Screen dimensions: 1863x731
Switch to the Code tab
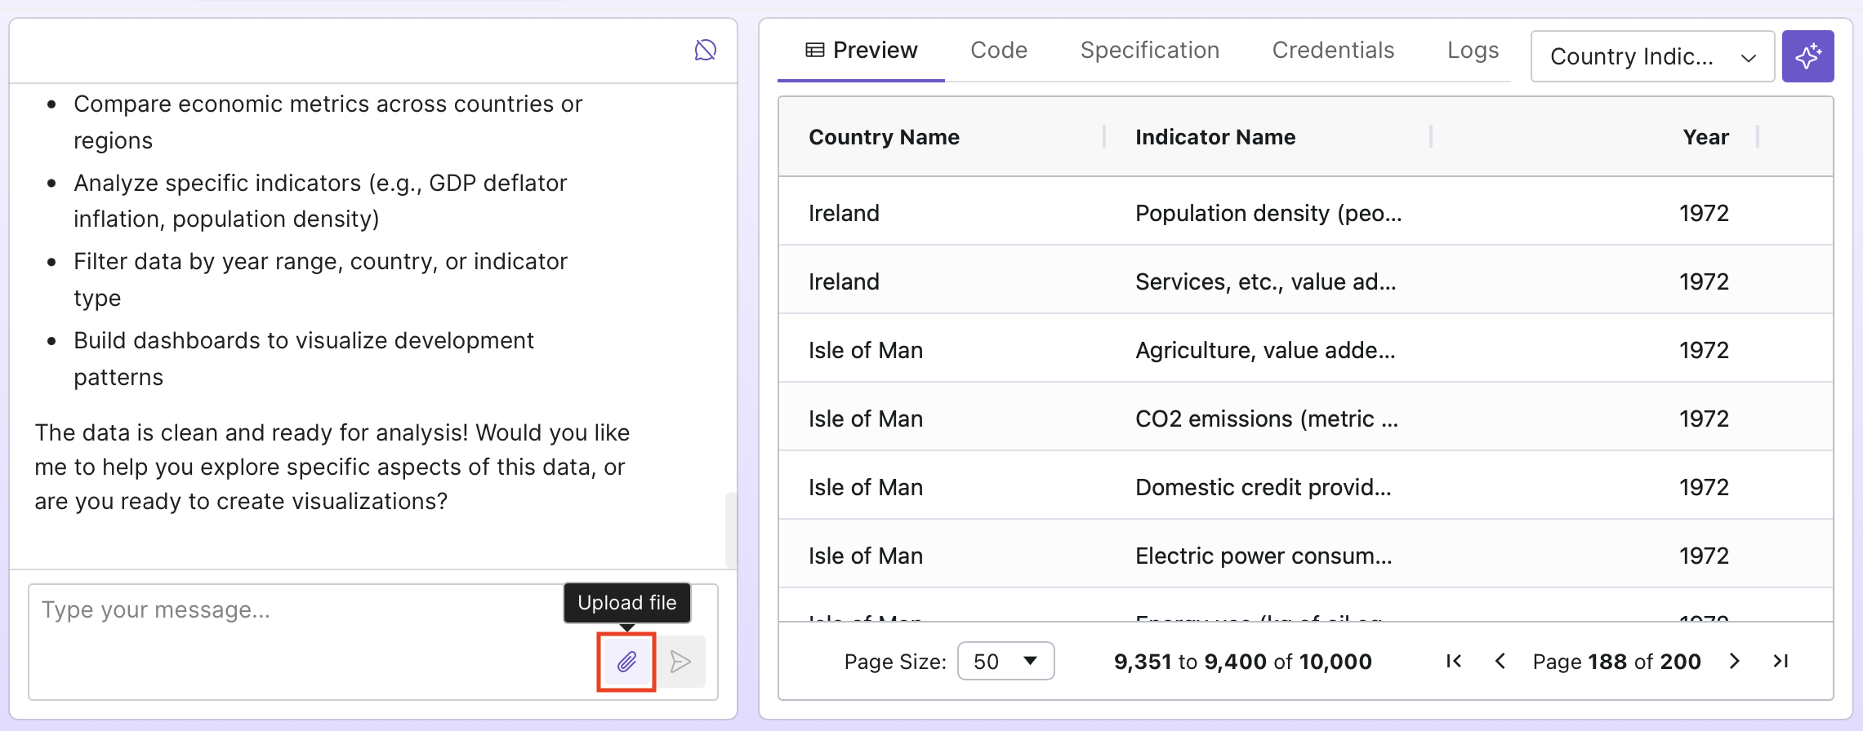[x=998, y=51]
